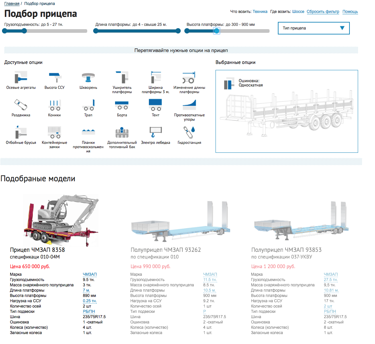Click the trailer preview in Выбранные опции
The image size is (375, 344).
[286, 113]
